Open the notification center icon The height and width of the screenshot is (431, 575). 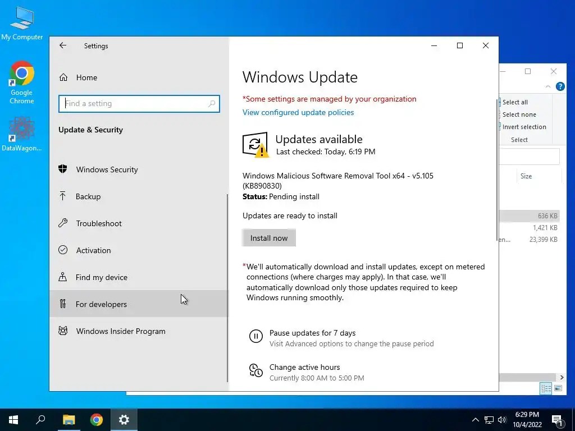558,421
